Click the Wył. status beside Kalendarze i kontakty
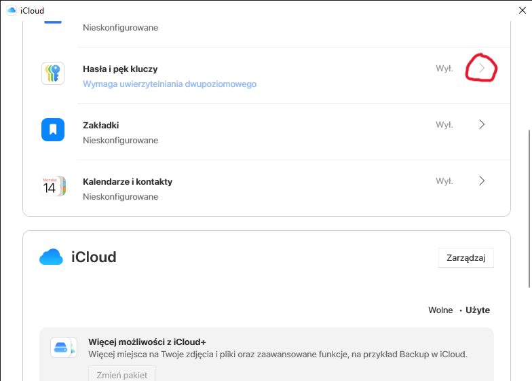Image resolution: width=532 pixels, height=381 pixels. point(444,181)
